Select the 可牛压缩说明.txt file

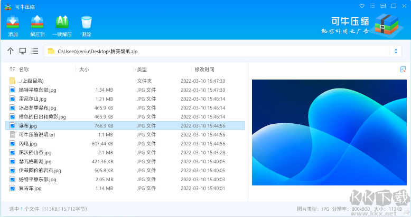[x=37, y=135]
